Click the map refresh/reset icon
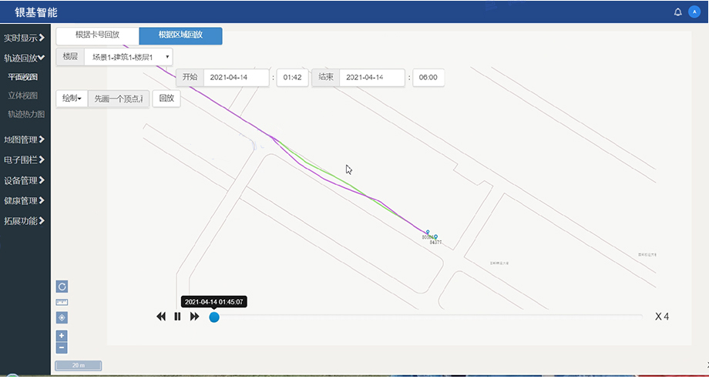This screenshot has width=709, height=379. click(62, 287)
